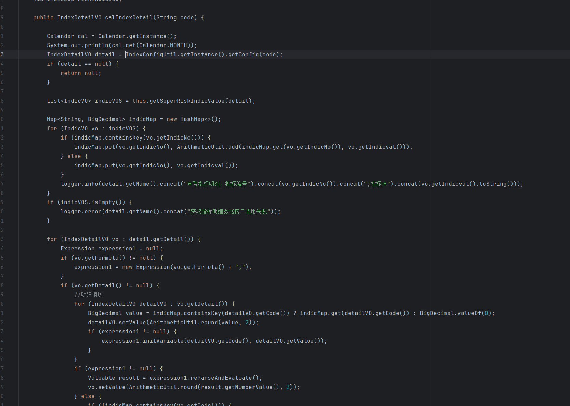
Task: Click the getConfig(code) call
Action: [x=254, y=54]
